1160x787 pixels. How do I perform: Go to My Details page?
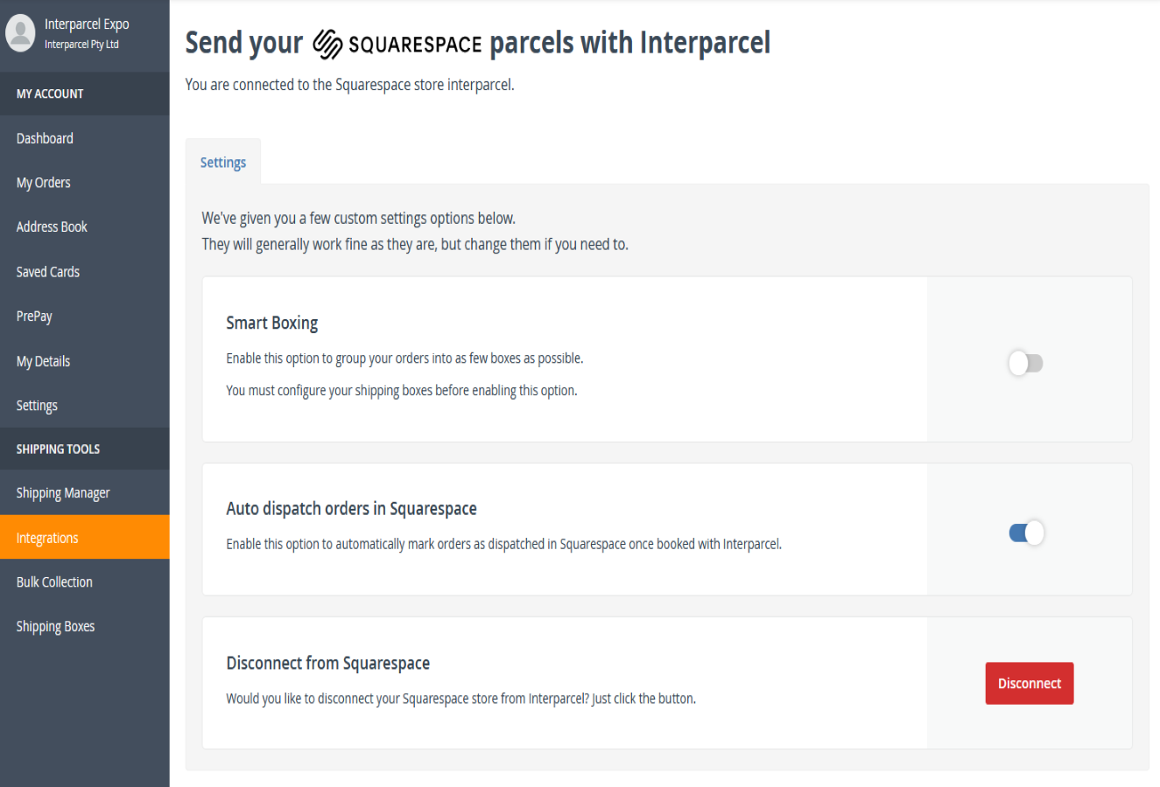44,360
